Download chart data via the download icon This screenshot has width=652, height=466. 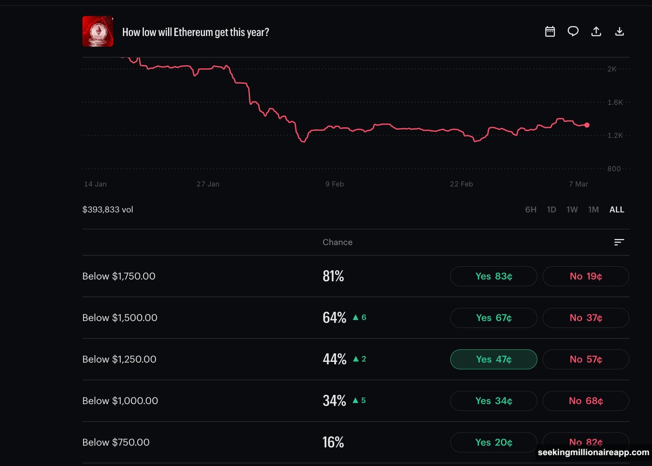click(619, 32)
